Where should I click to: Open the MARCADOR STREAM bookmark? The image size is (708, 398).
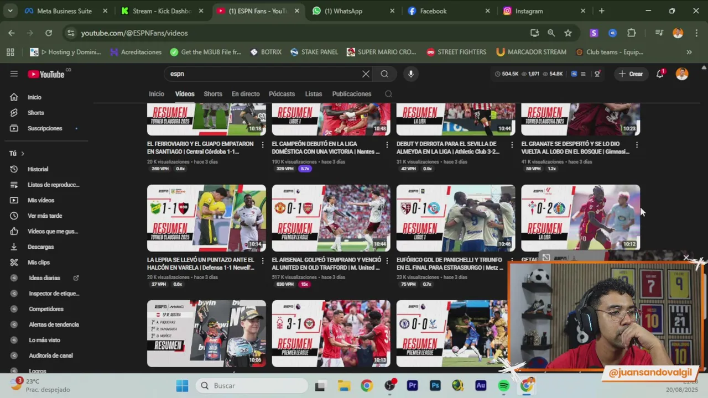(x=531, y=52)
